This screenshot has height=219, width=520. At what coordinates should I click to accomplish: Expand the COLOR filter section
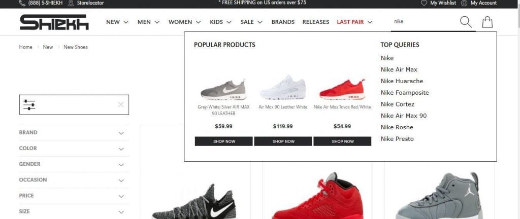(x=74, y=149)
